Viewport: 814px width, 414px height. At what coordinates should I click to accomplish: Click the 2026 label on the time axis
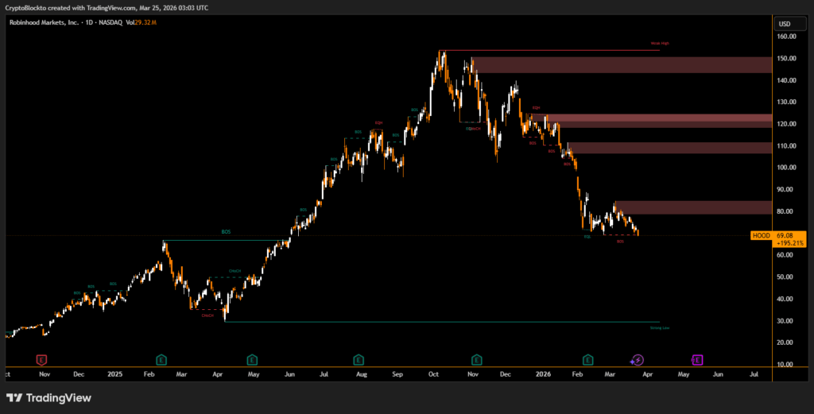(544, 373)
